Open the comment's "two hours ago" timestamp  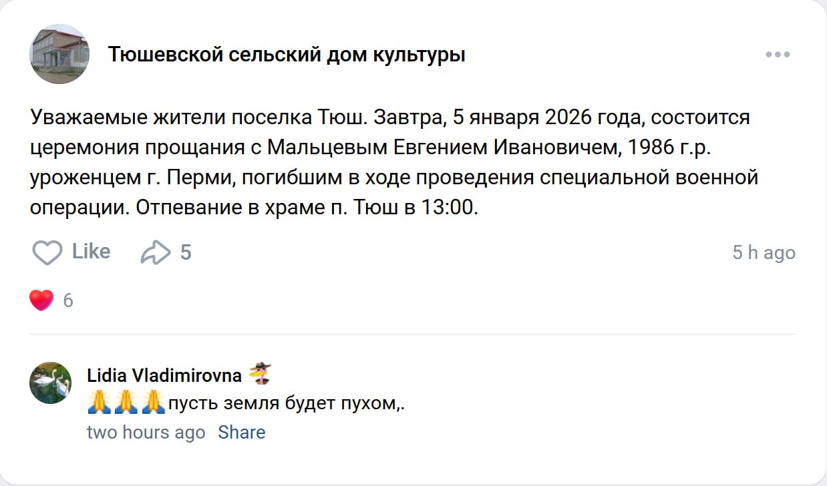click(x=146, y=433)
